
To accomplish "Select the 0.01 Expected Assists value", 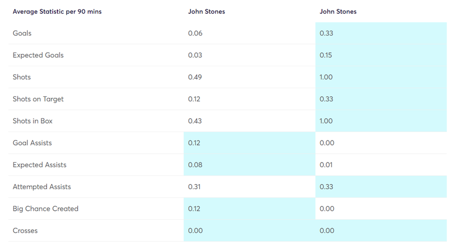I will (x=326, y=165).
